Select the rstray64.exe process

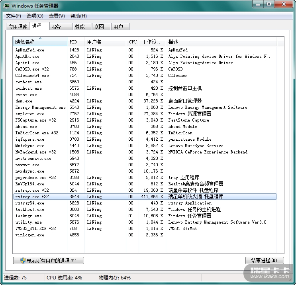coord(145,203)
